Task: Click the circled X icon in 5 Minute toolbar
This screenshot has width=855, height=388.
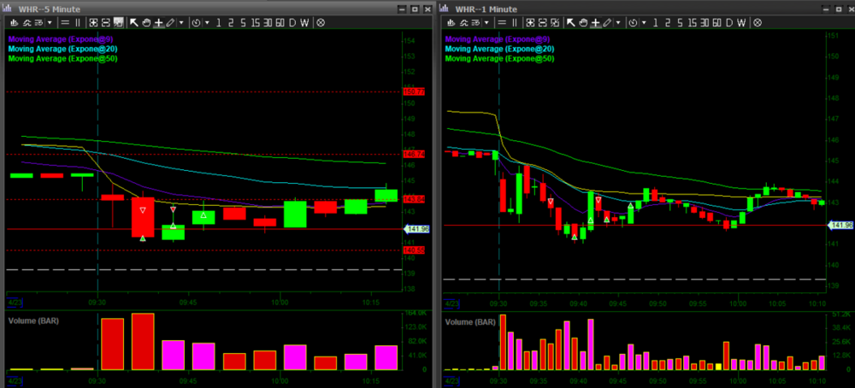Action: click(321, 22)
